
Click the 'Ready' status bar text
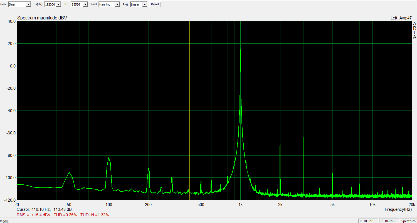coord(4,221)
